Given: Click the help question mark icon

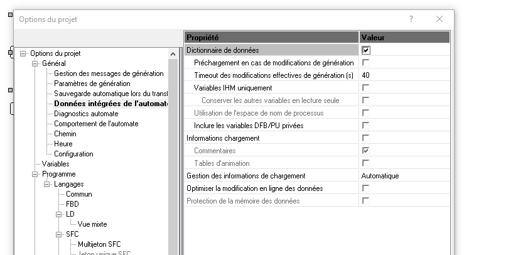Looking at the screenshot, I should (411, 19).
